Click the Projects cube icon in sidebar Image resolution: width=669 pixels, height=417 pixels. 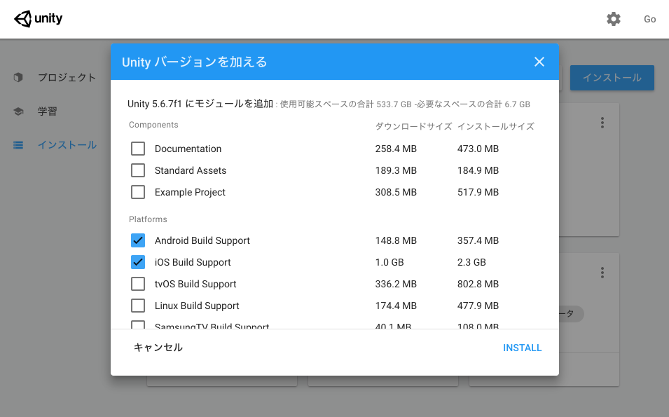[18, 77]
